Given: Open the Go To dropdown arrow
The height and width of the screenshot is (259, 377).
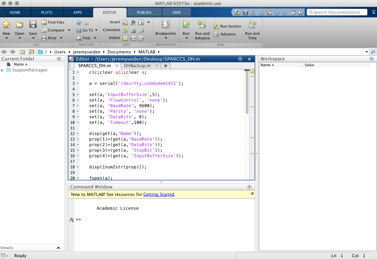Looking at the screenshot, I should 96,30.
